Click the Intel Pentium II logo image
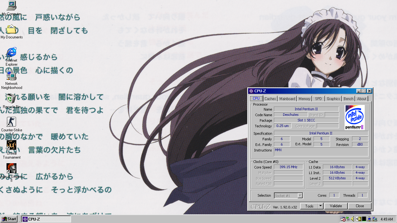Screen dimensions: 397x223 click(x=355, y=117)
